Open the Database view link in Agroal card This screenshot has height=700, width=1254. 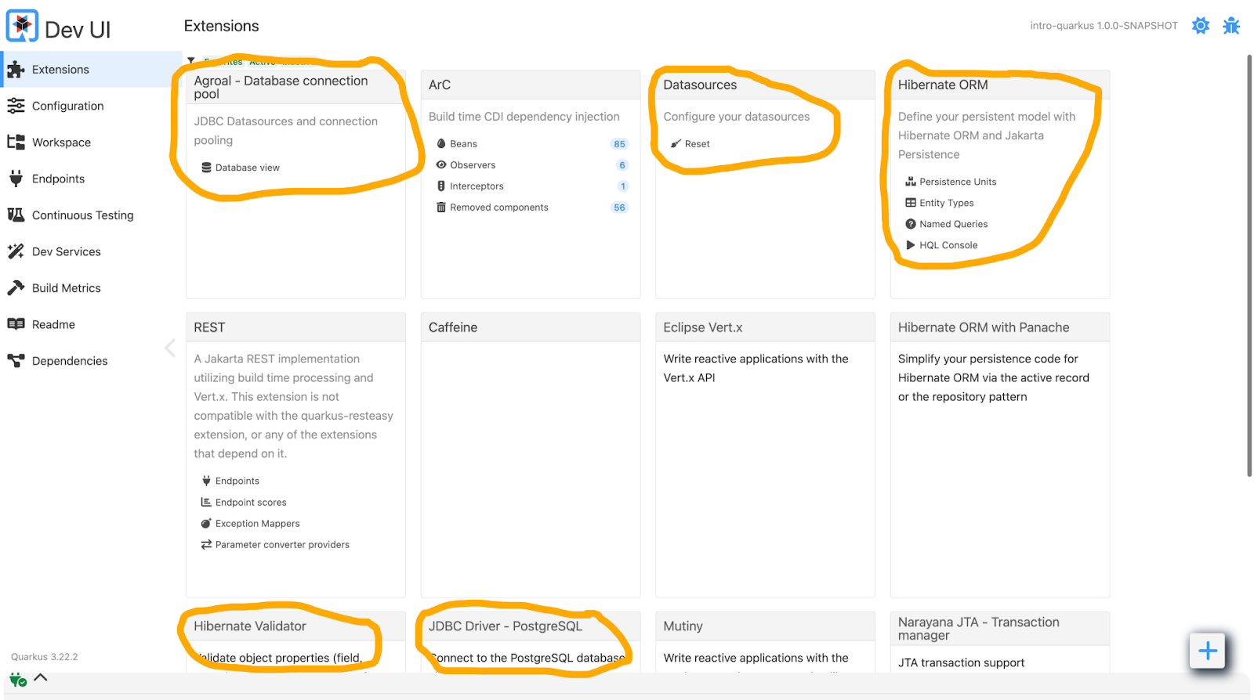point(248,168)
